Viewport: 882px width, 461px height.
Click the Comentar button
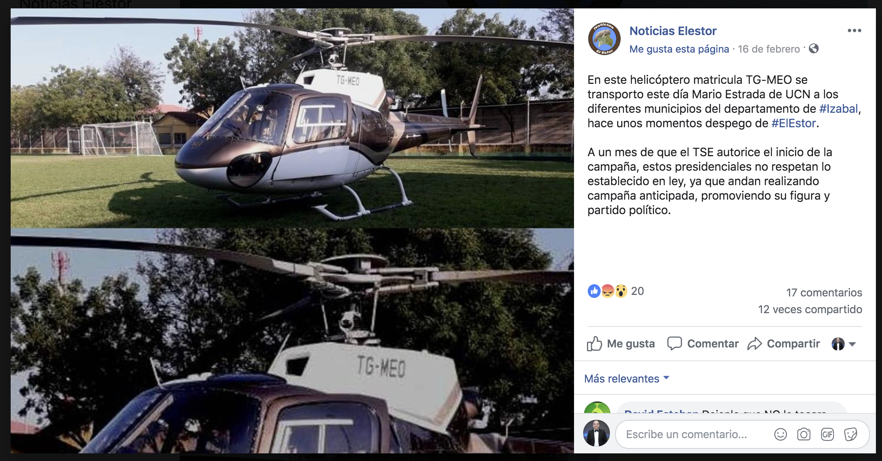click(x=703, y=344)
